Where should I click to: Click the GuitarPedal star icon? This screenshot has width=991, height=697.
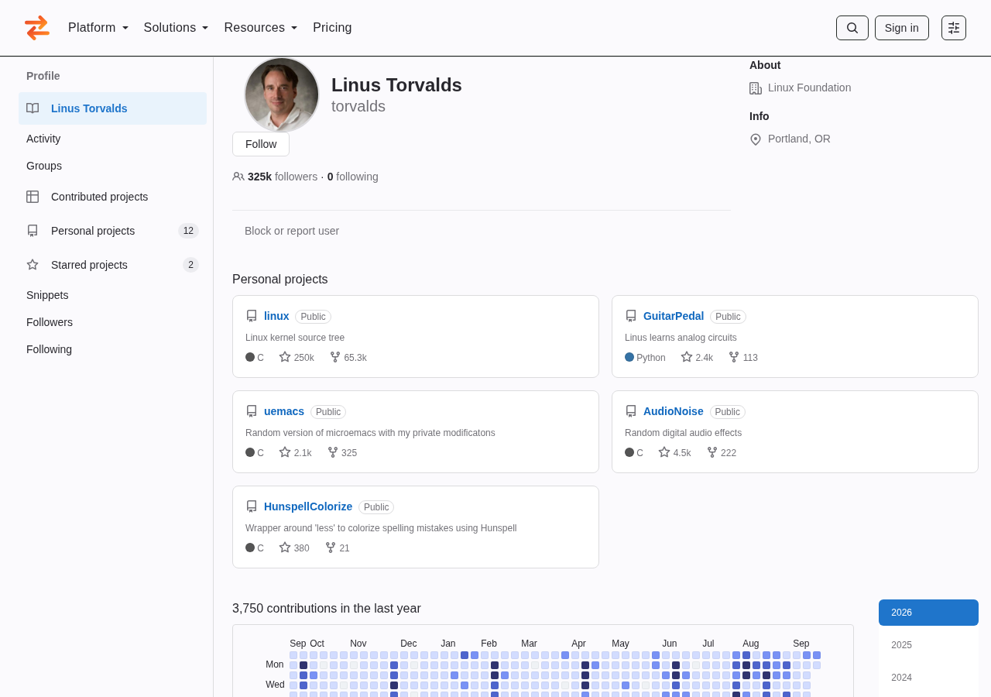pyautogui.click(x=687, y=357)
